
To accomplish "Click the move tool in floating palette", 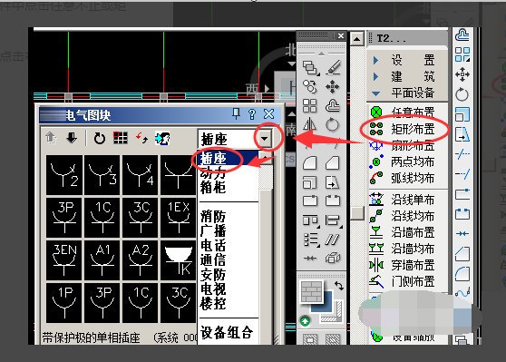I will (333, 86).
